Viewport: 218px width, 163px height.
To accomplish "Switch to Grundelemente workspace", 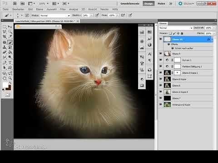I will pos(130,4).
